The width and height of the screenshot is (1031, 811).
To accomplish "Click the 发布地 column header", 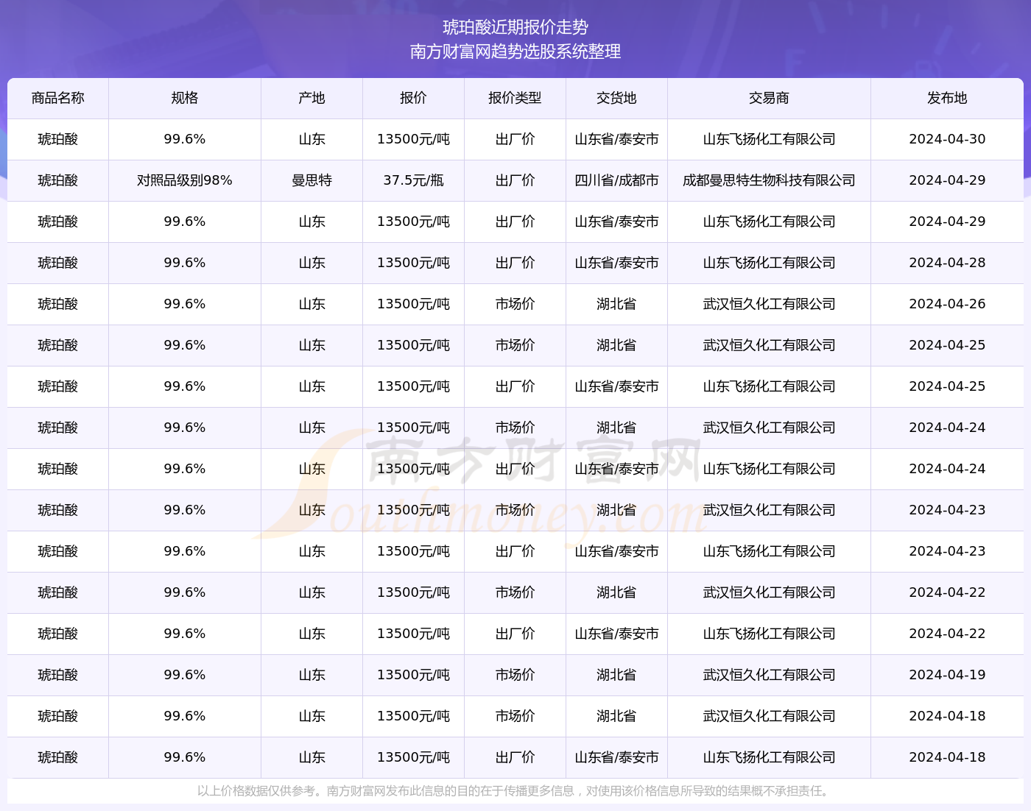I will point(947,98).
